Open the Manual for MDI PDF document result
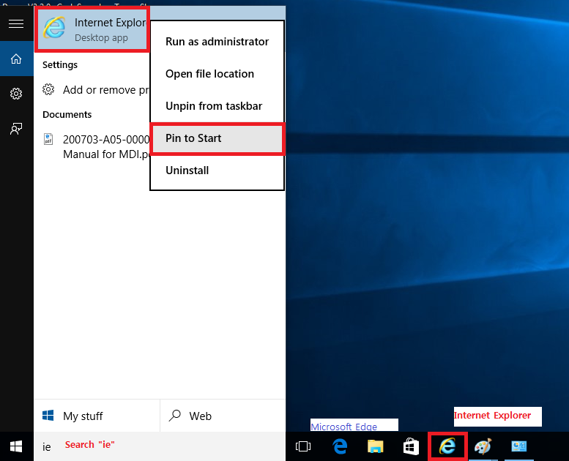Viewport: 569px width, 461px height. tap(95, 147)
